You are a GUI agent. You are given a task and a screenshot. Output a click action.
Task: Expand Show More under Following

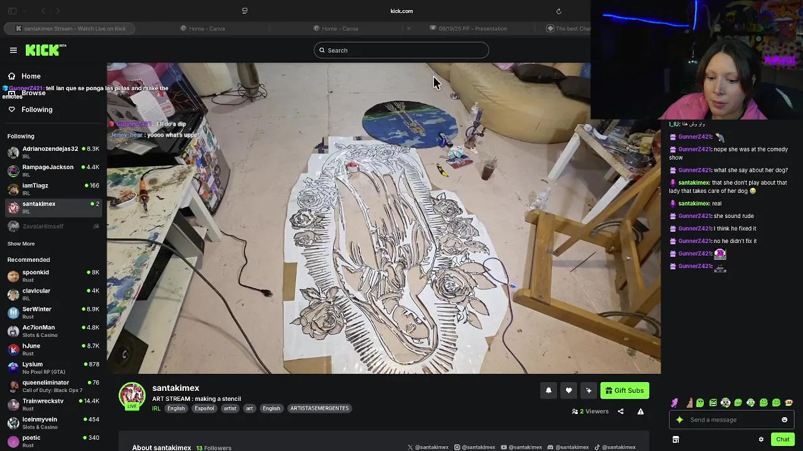click(x=21, y=244)
